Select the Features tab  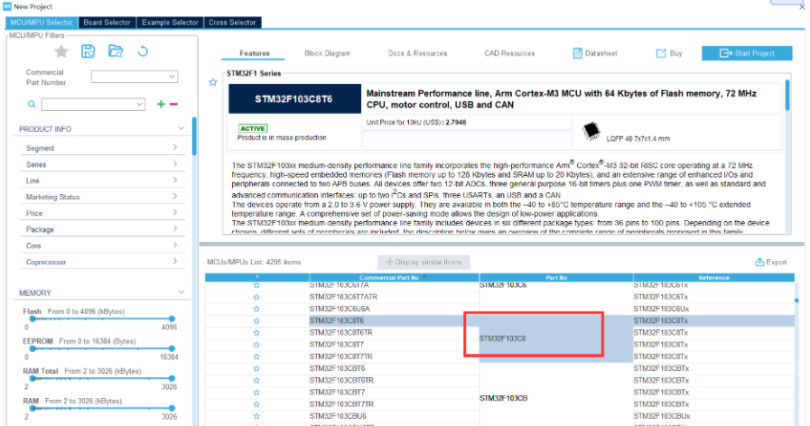[254, 53]
